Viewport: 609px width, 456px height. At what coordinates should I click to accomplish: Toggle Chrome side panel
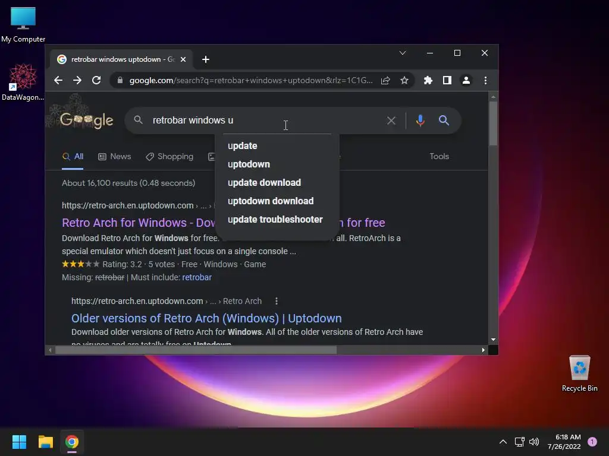click(x=447, y=80)
